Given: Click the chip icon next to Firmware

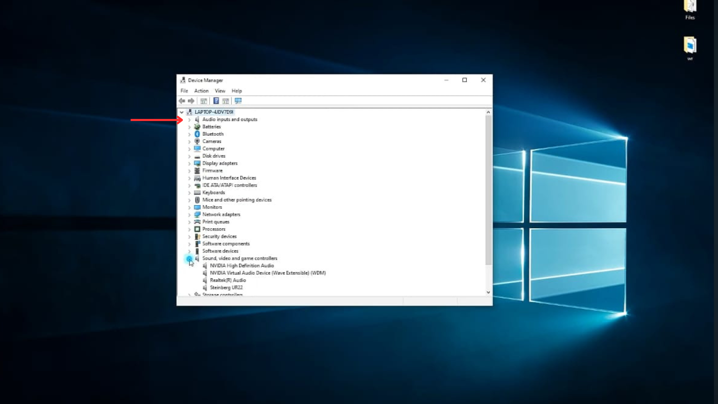Looking at the screenshot, I should [197, 170].
